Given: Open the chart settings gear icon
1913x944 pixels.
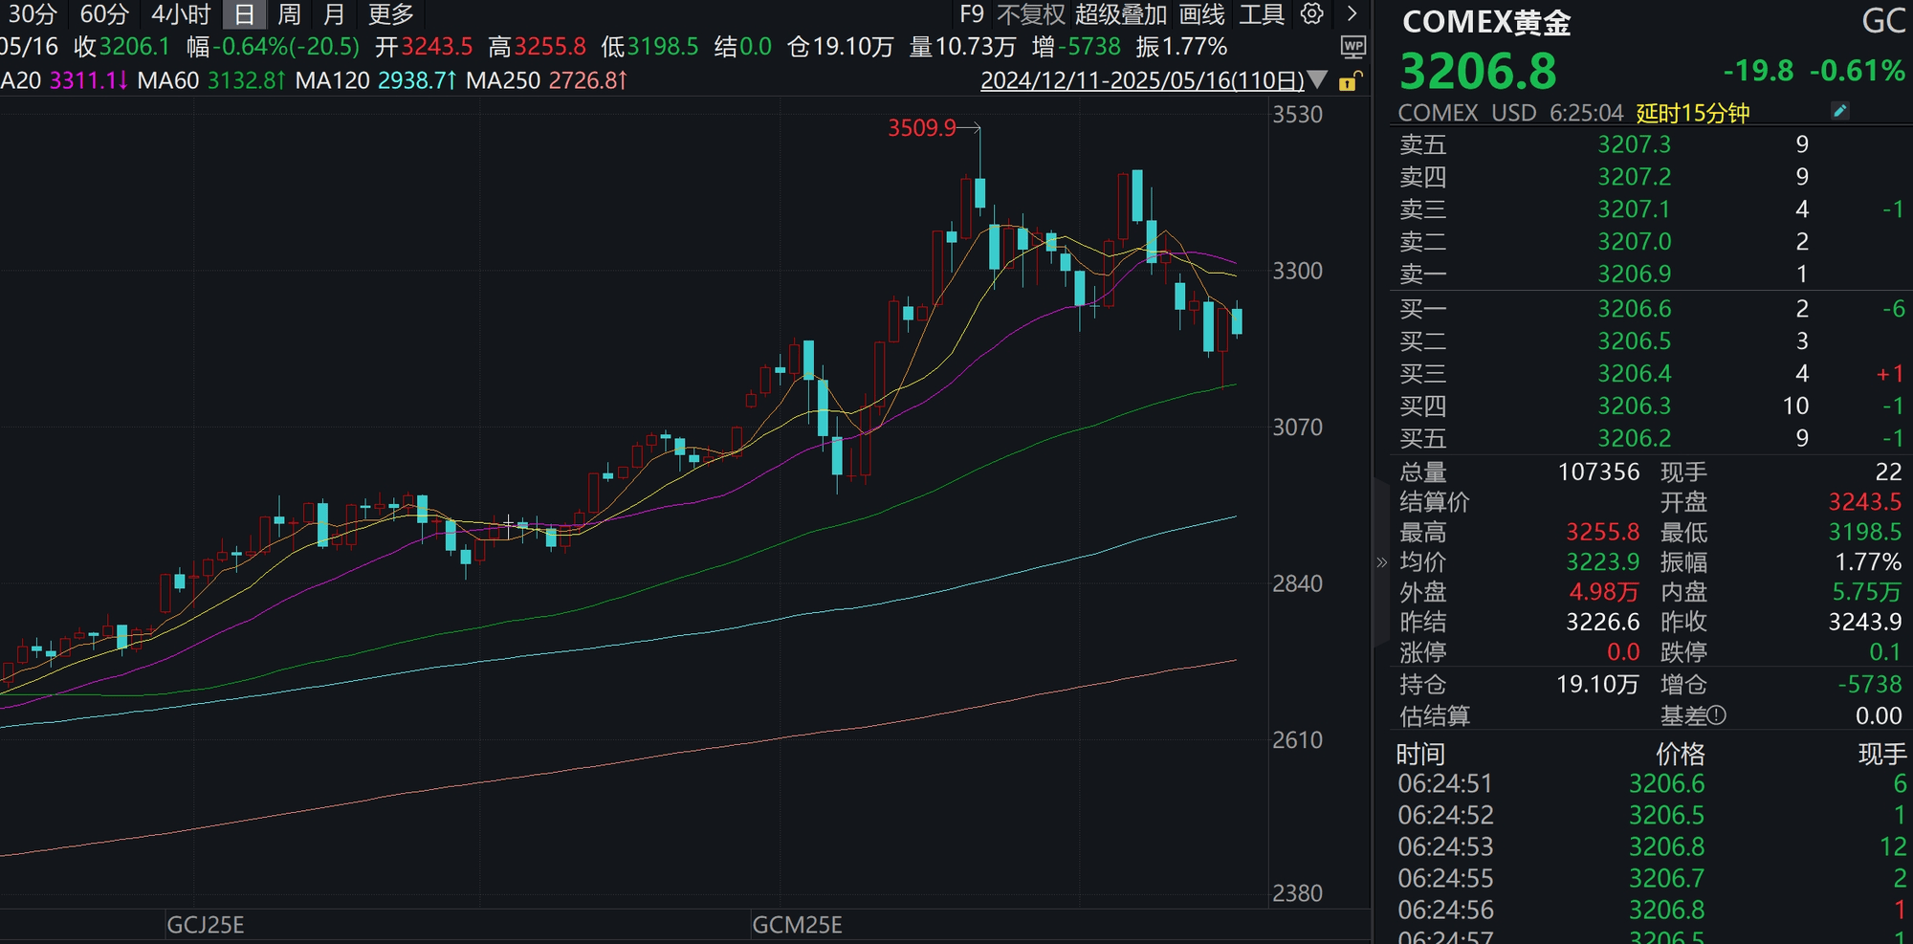Looking at the screenshot, I should (1311, 13).
